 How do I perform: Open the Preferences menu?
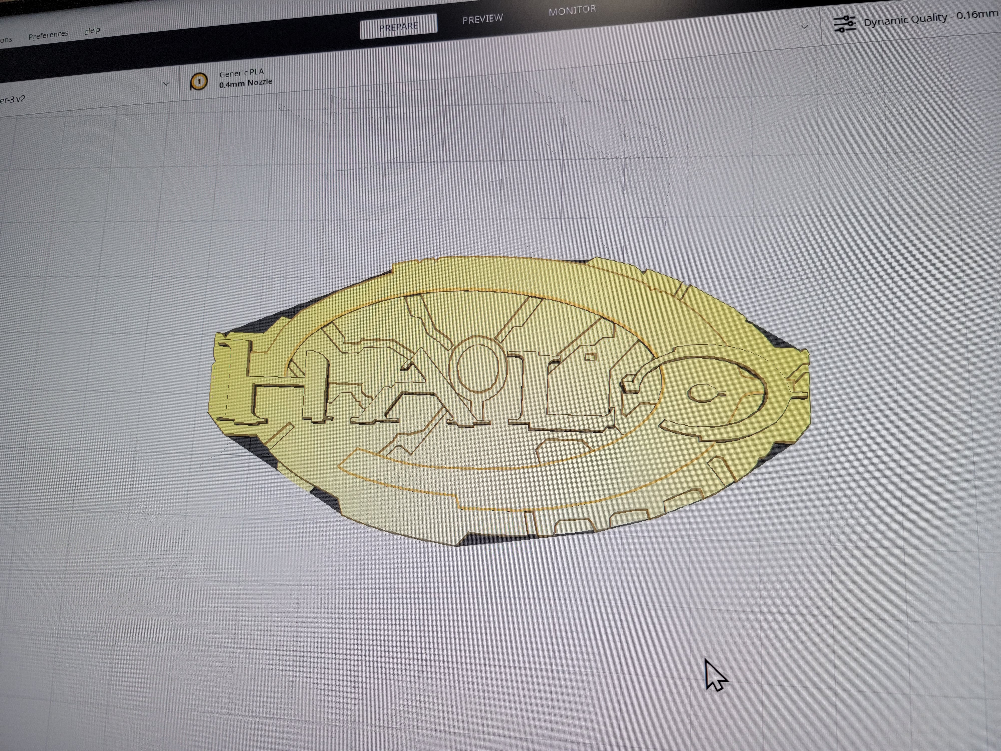tap(48, 35)
